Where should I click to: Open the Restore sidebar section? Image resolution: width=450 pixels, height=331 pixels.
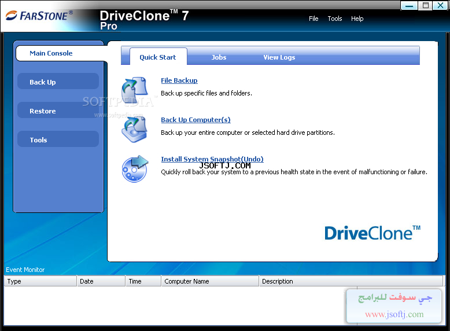click(x=58, y=111)
